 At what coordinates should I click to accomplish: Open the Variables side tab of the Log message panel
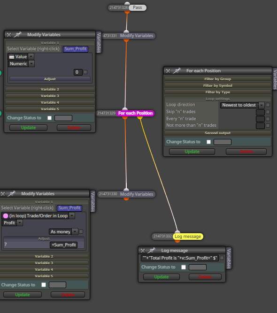[x=229, y=258]
